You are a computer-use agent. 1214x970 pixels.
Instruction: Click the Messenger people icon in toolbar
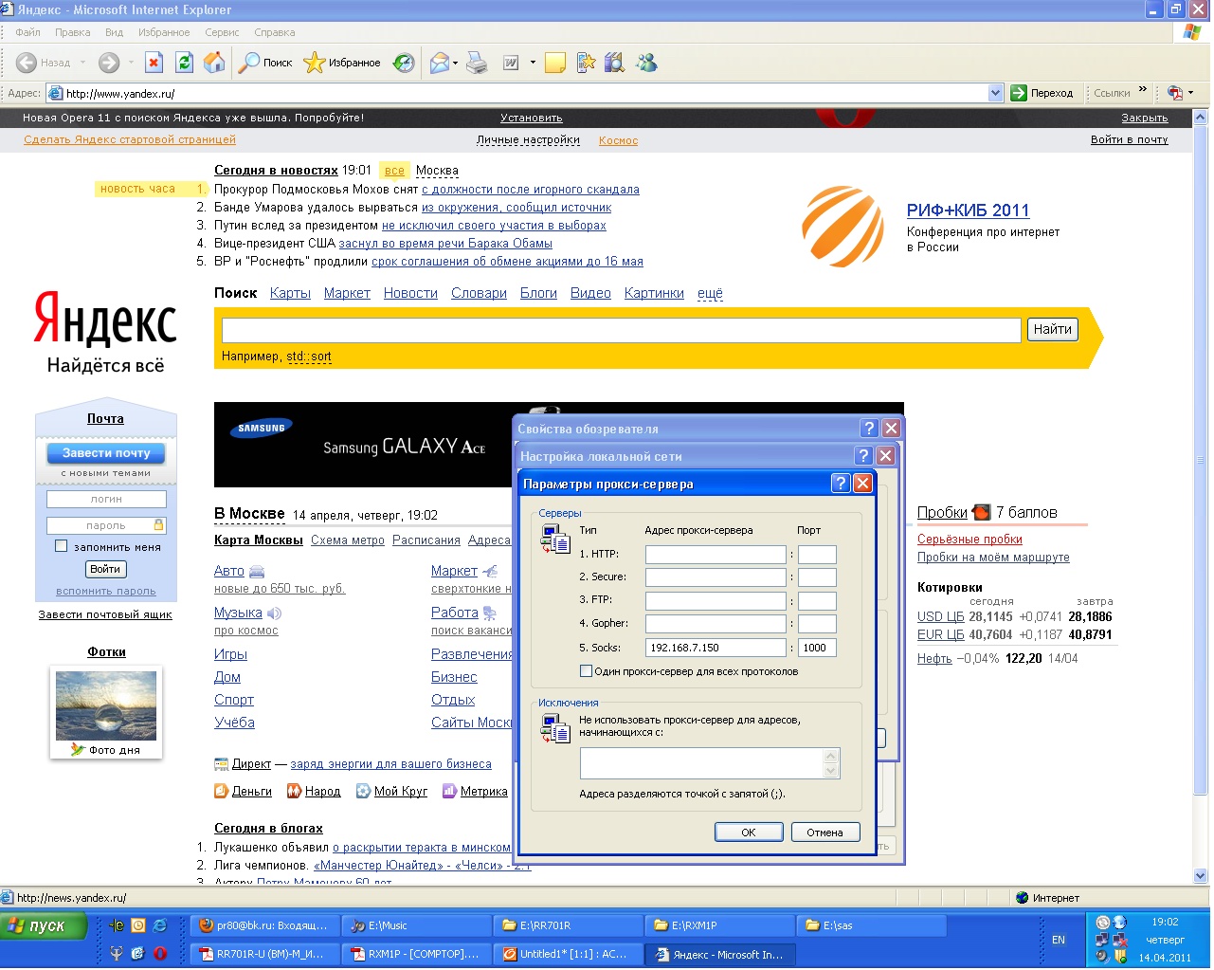pyautogui.click(x=646, y=63)
